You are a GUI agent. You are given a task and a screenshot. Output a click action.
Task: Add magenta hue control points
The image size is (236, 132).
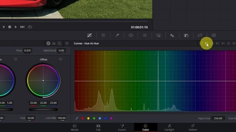(x=111, y=118)
